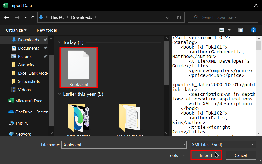Select Downloads in the address path
The height and width of the screenshot is (164, 262).
pos(81,17)
